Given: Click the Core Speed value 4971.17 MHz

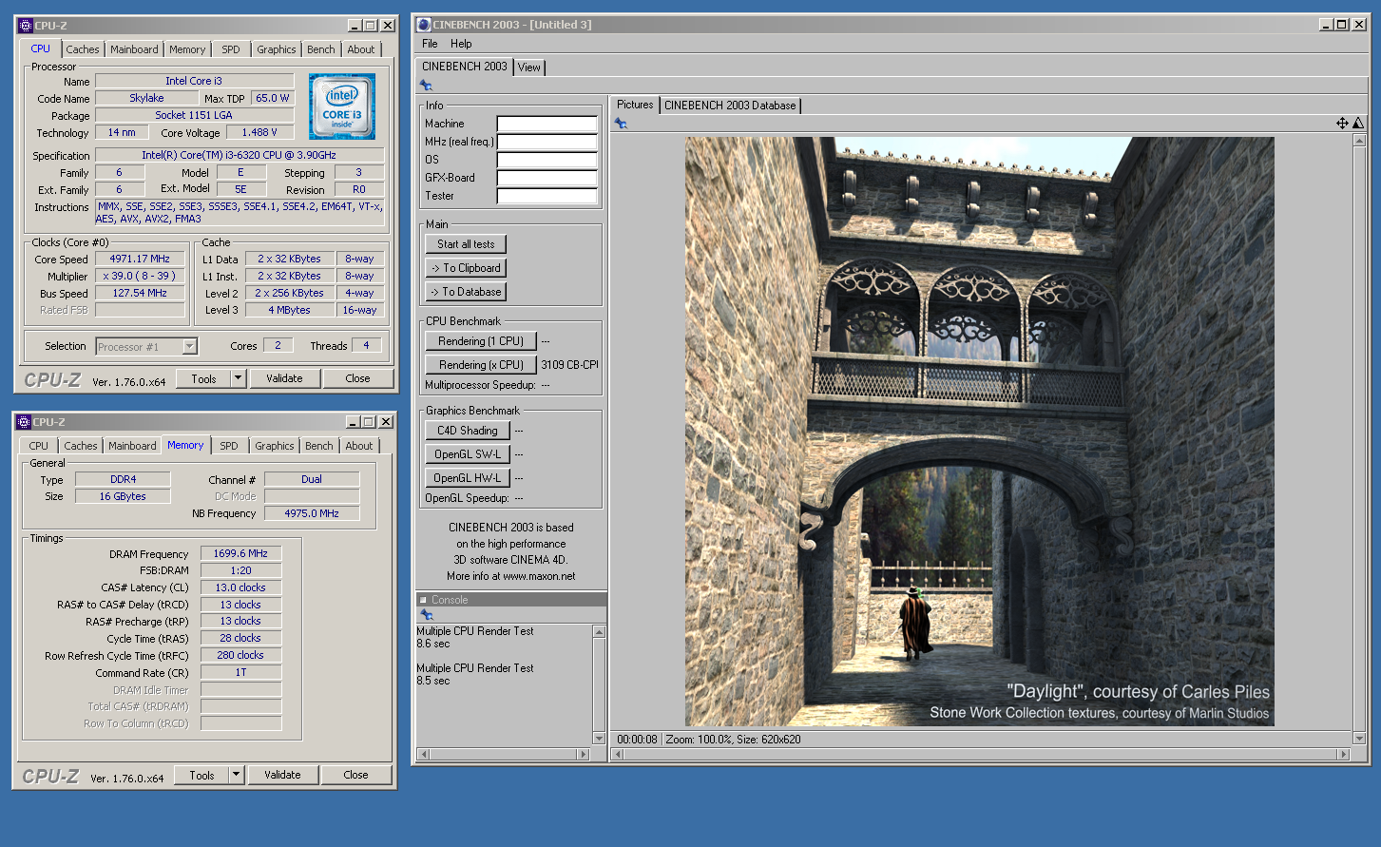Looking at the screenshot, I should [140, 259].
